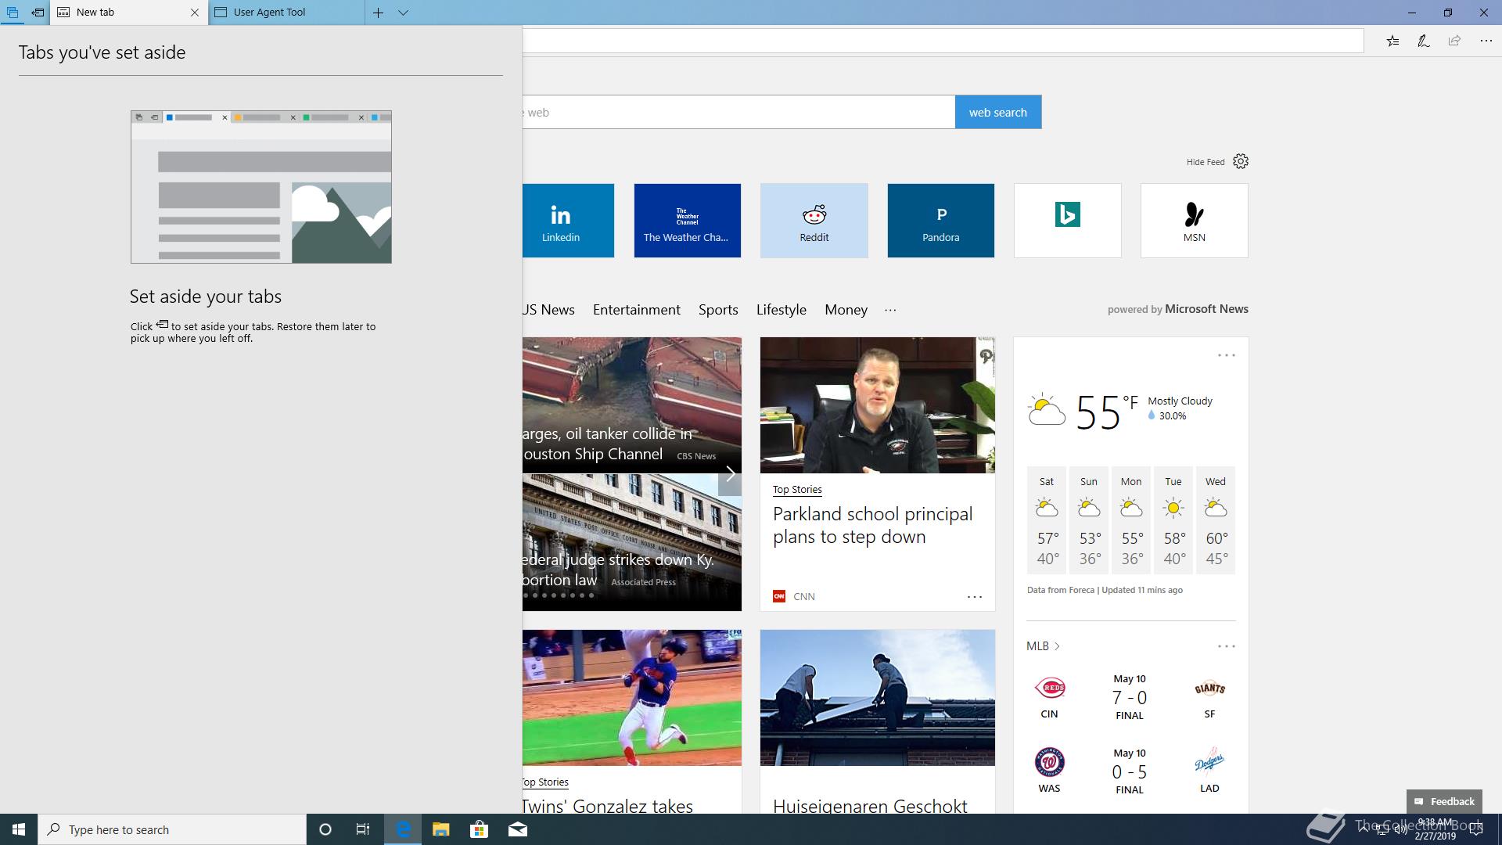Click the powered by Microsoft News link
The height and width of the screenshot is (845, 1502).
[x=1177, y=309]
